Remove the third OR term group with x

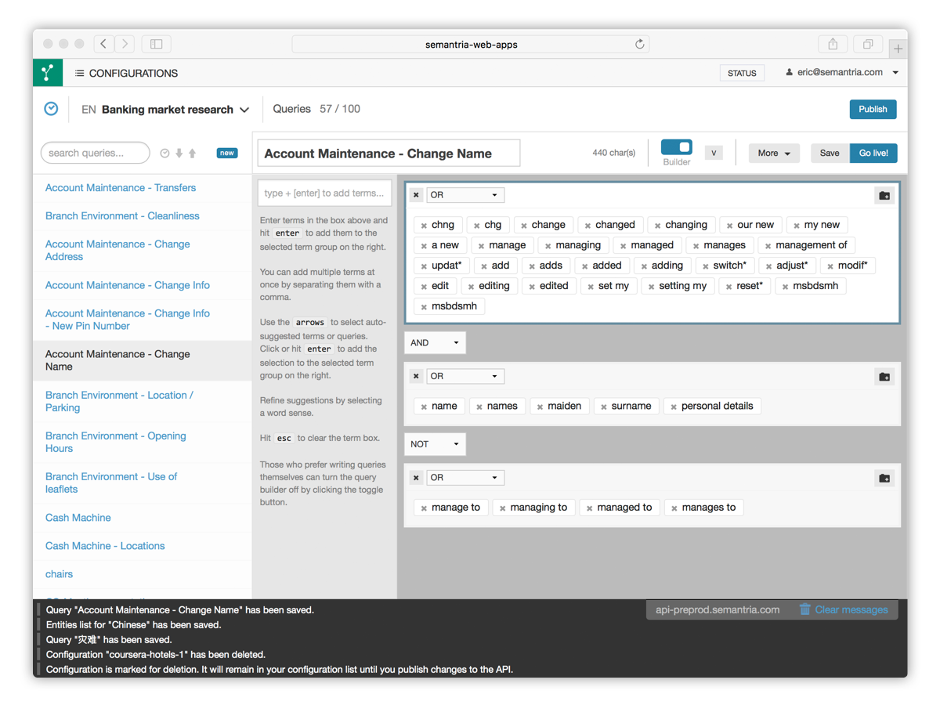coord(416,477)
